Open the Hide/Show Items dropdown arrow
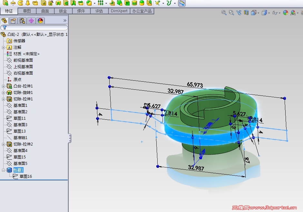The height and width of the screenshot is (212, 303). point(279,13)
